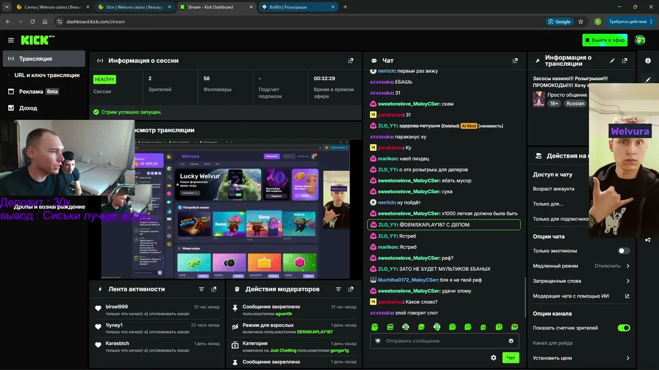Image resolution: width=659 pixels, height=370 pixels.
Task: Send message with the Чат button
Action: coord(511,358)
